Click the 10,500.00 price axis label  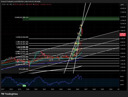123,23
